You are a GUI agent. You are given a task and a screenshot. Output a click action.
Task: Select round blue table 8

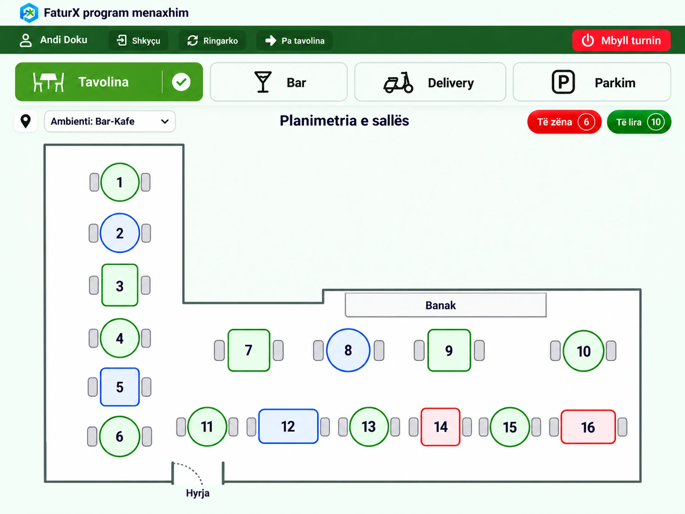click(348, 350)
